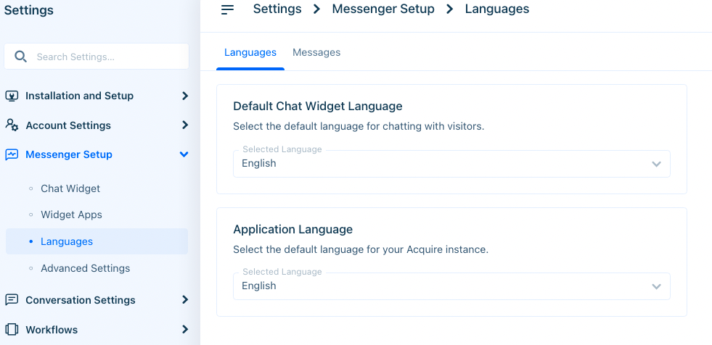Go to Widget Apps settings

[x=71, y=215]
